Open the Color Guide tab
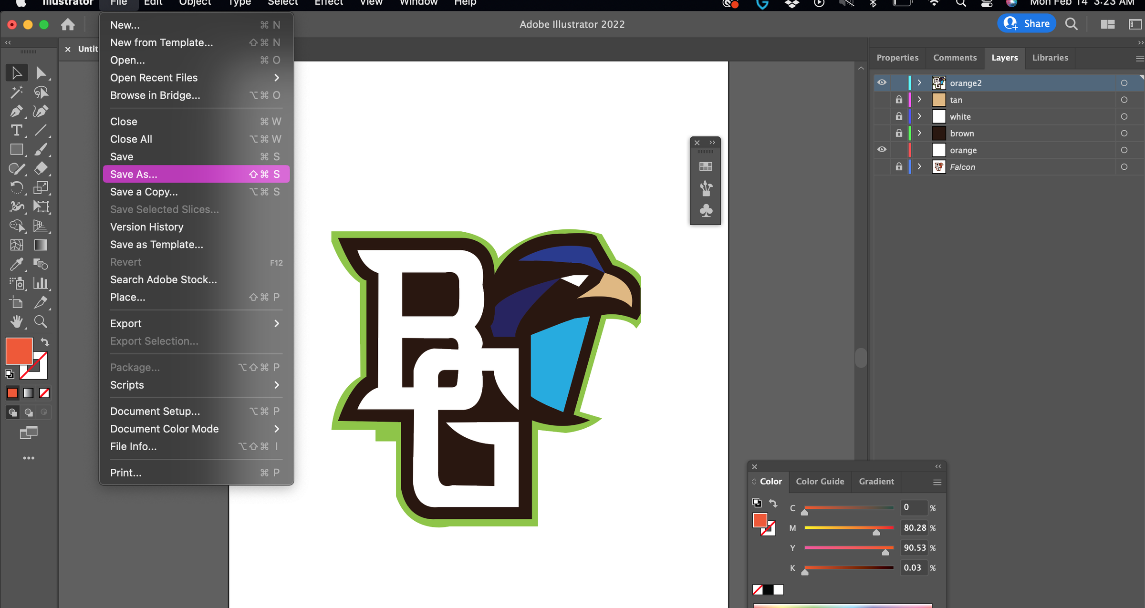The height and width of the screenshot is (608, 1145). click(x=820, y=482)
